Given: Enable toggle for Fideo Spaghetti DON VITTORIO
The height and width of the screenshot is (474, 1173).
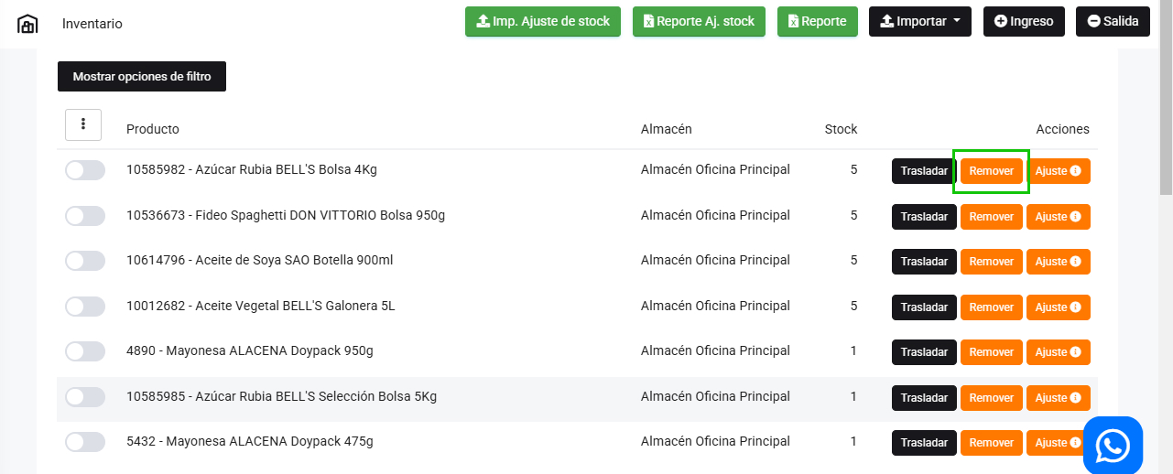Looking at the screenshot, I should tap(85, 216).
